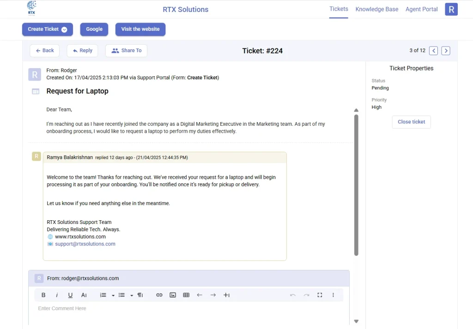Go to the previous ticket arrow
This screenshot has width=473, height=329.
(433, 51)
